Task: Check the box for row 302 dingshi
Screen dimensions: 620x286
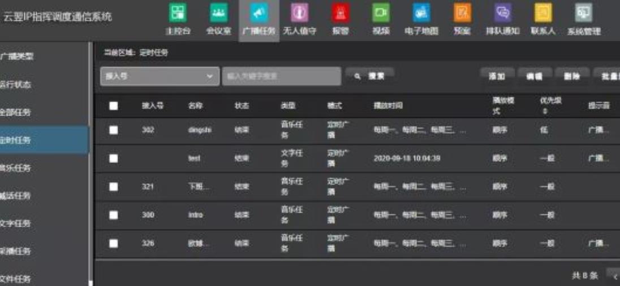Action: 114,130
